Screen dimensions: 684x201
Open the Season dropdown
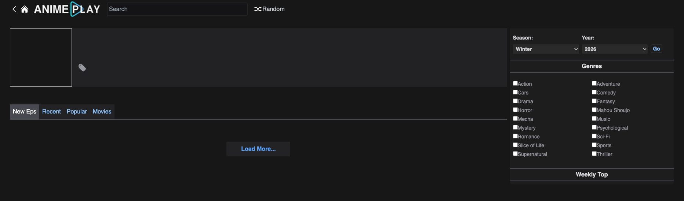tap(546, 49)
